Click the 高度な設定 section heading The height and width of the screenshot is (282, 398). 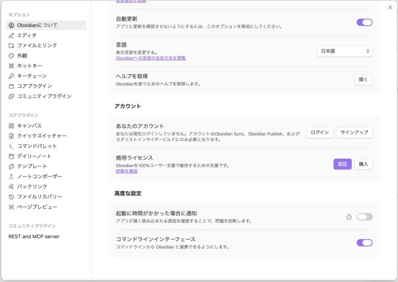coord(128,194)
